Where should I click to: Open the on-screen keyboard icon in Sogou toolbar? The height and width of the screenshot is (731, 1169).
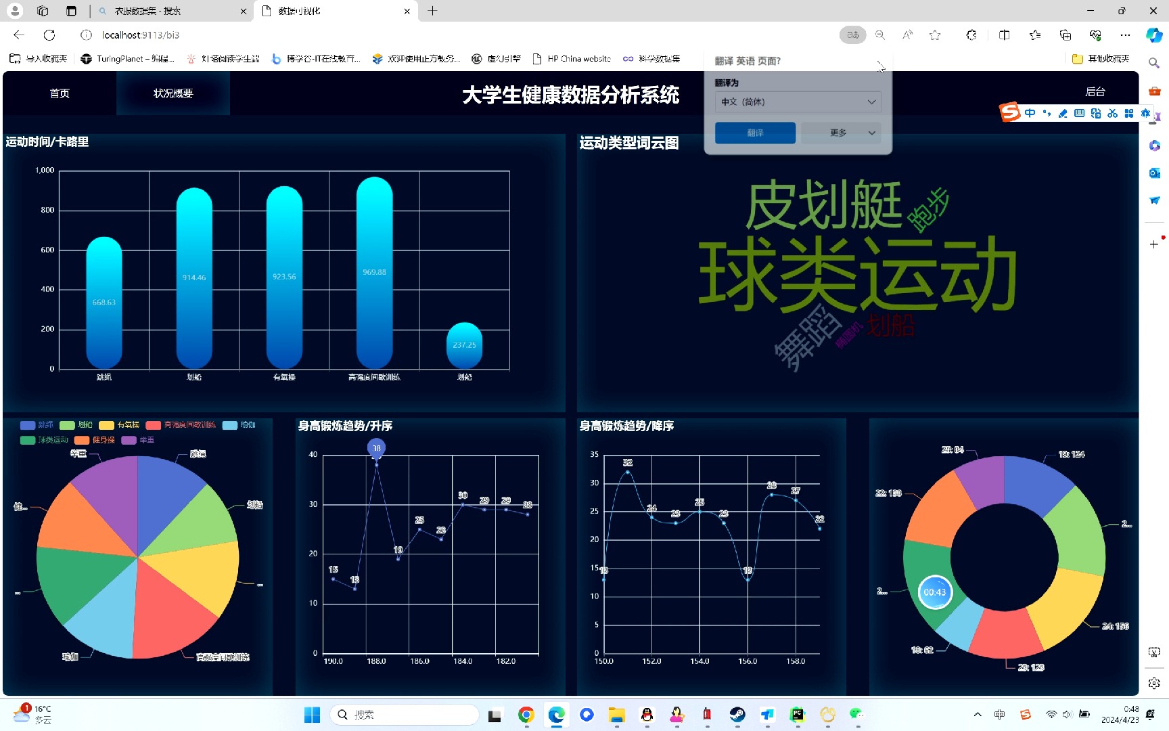[x=1080, y=113]
